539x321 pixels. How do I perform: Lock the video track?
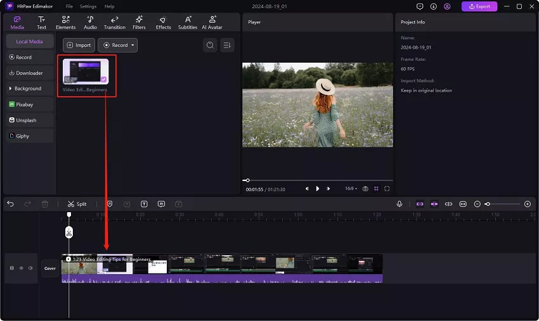(x=12, y=268)
